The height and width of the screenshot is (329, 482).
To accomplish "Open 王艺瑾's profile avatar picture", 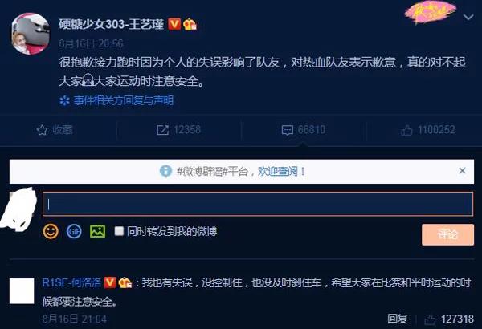I will click(x=31, y=34).
